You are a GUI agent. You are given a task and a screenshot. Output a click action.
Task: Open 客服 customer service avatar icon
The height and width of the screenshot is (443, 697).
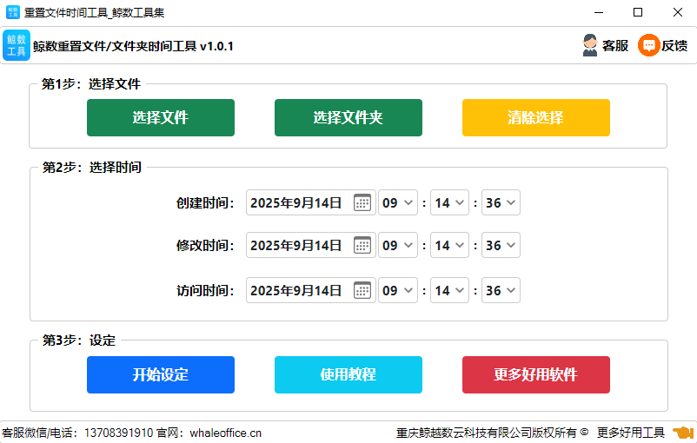pyautogui.click(x=590, y=45)
